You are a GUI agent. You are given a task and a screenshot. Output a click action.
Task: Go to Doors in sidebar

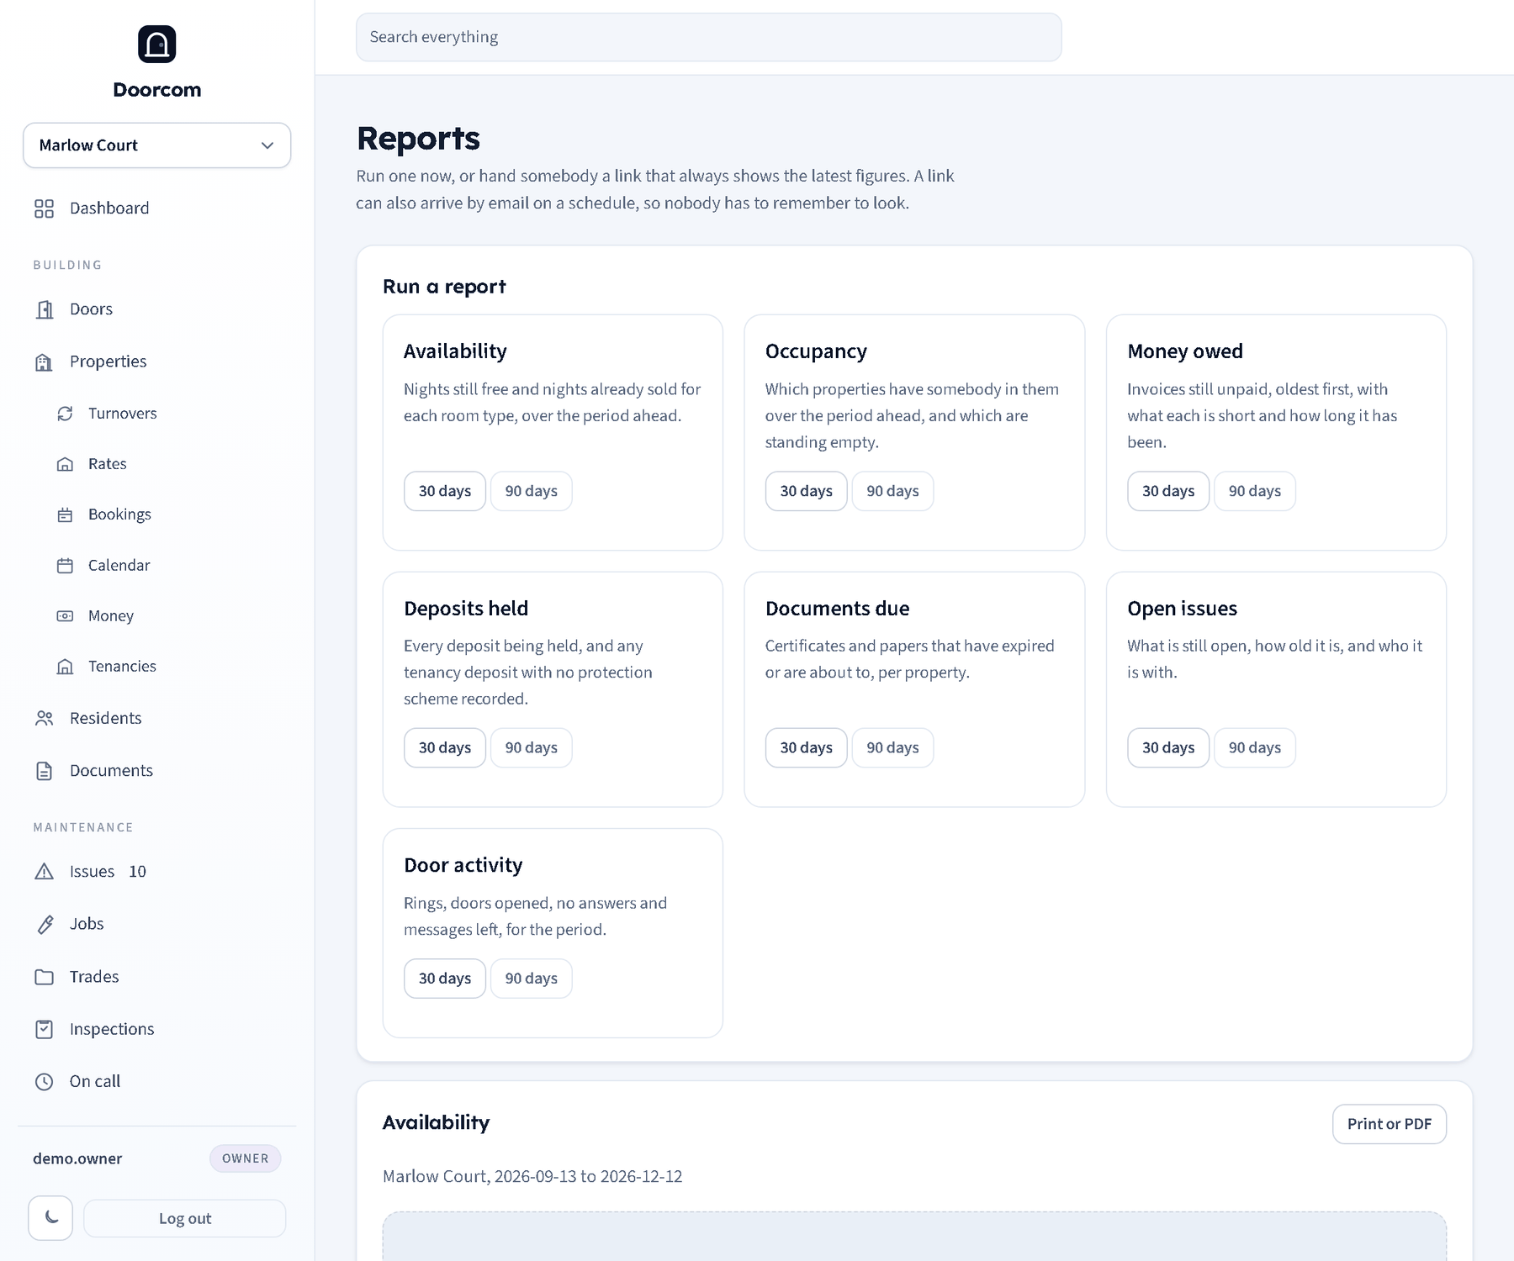click(x=156, y=309)
